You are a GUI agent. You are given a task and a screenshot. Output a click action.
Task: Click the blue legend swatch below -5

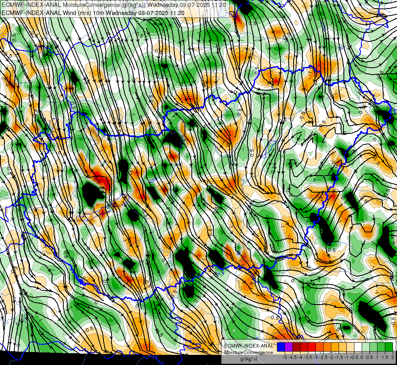point(281,347)
